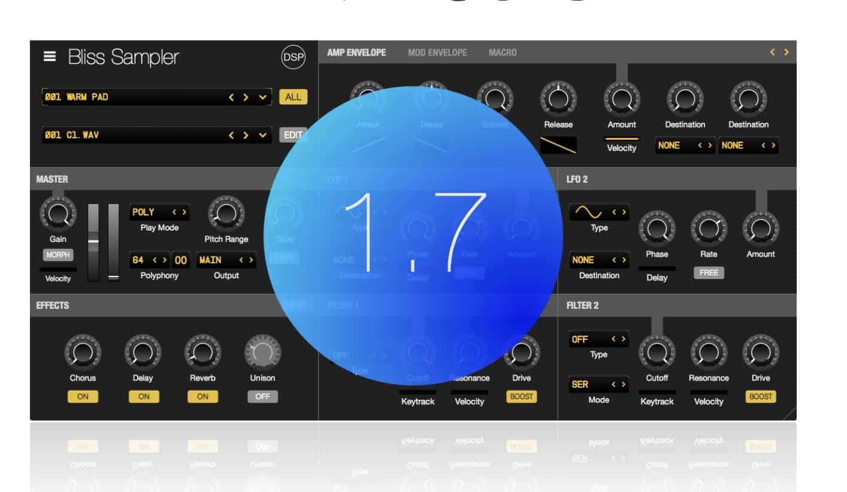Click the Filter 1 Drive knob
The height and width of the screenshot is (492, 847).
[x=522, y=353]
